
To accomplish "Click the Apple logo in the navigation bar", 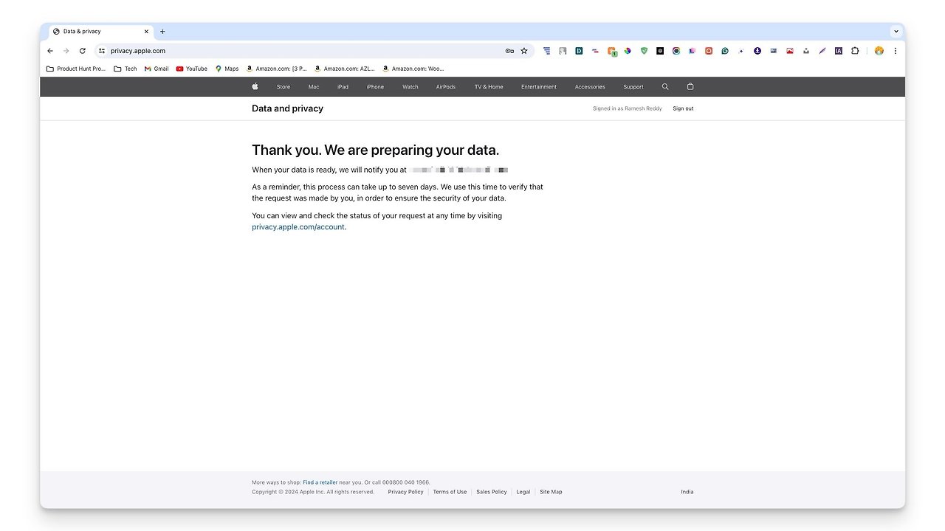I will click(255, 86).
